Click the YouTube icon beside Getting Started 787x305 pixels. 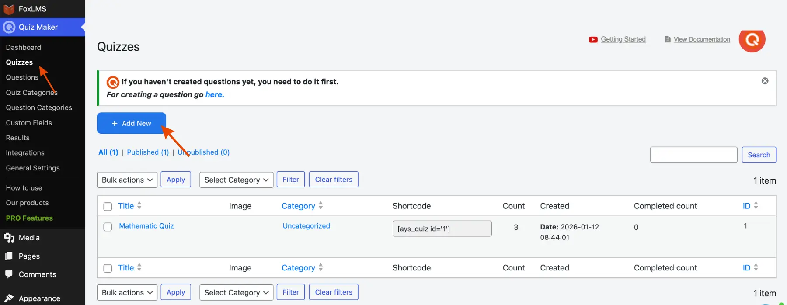[593, 40]
